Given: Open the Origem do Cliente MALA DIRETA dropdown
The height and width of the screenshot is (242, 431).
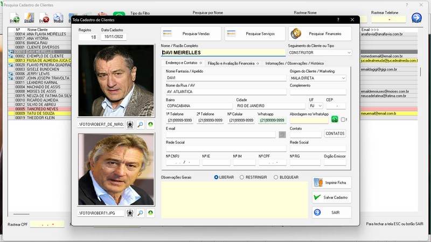Looking at the screenshot, I should 343,78.
